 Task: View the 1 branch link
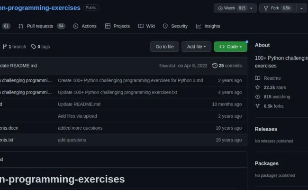[x=14, y=47]
